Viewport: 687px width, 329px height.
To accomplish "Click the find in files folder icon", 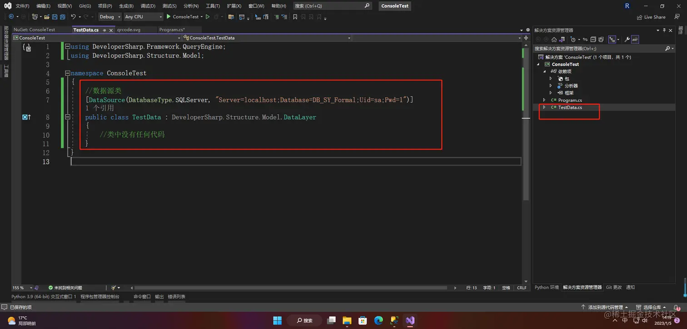I will [231, 17].
